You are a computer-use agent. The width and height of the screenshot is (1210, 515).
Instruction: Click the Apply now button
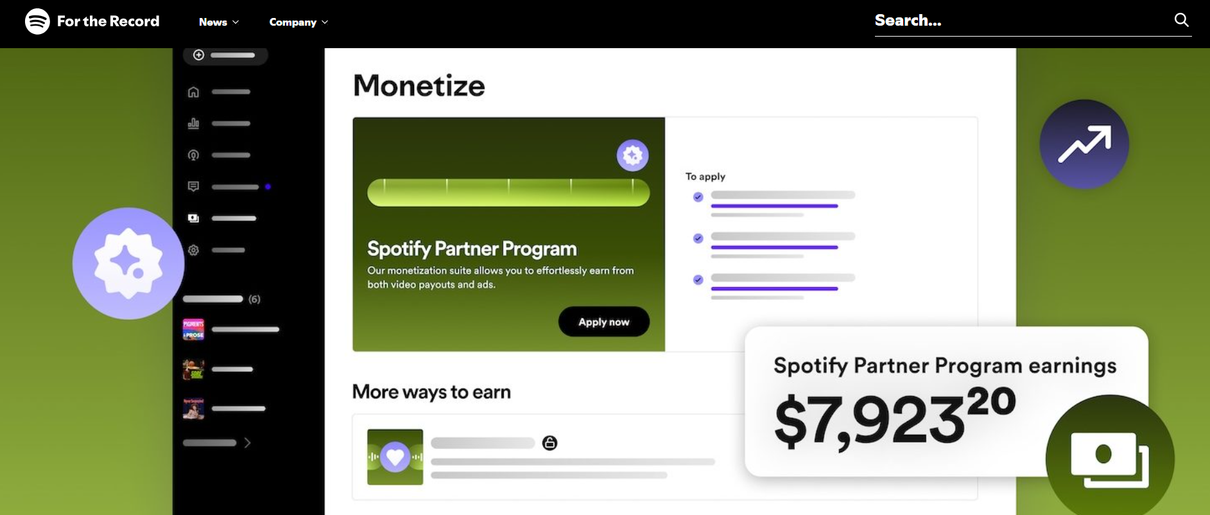pos(603,322)
